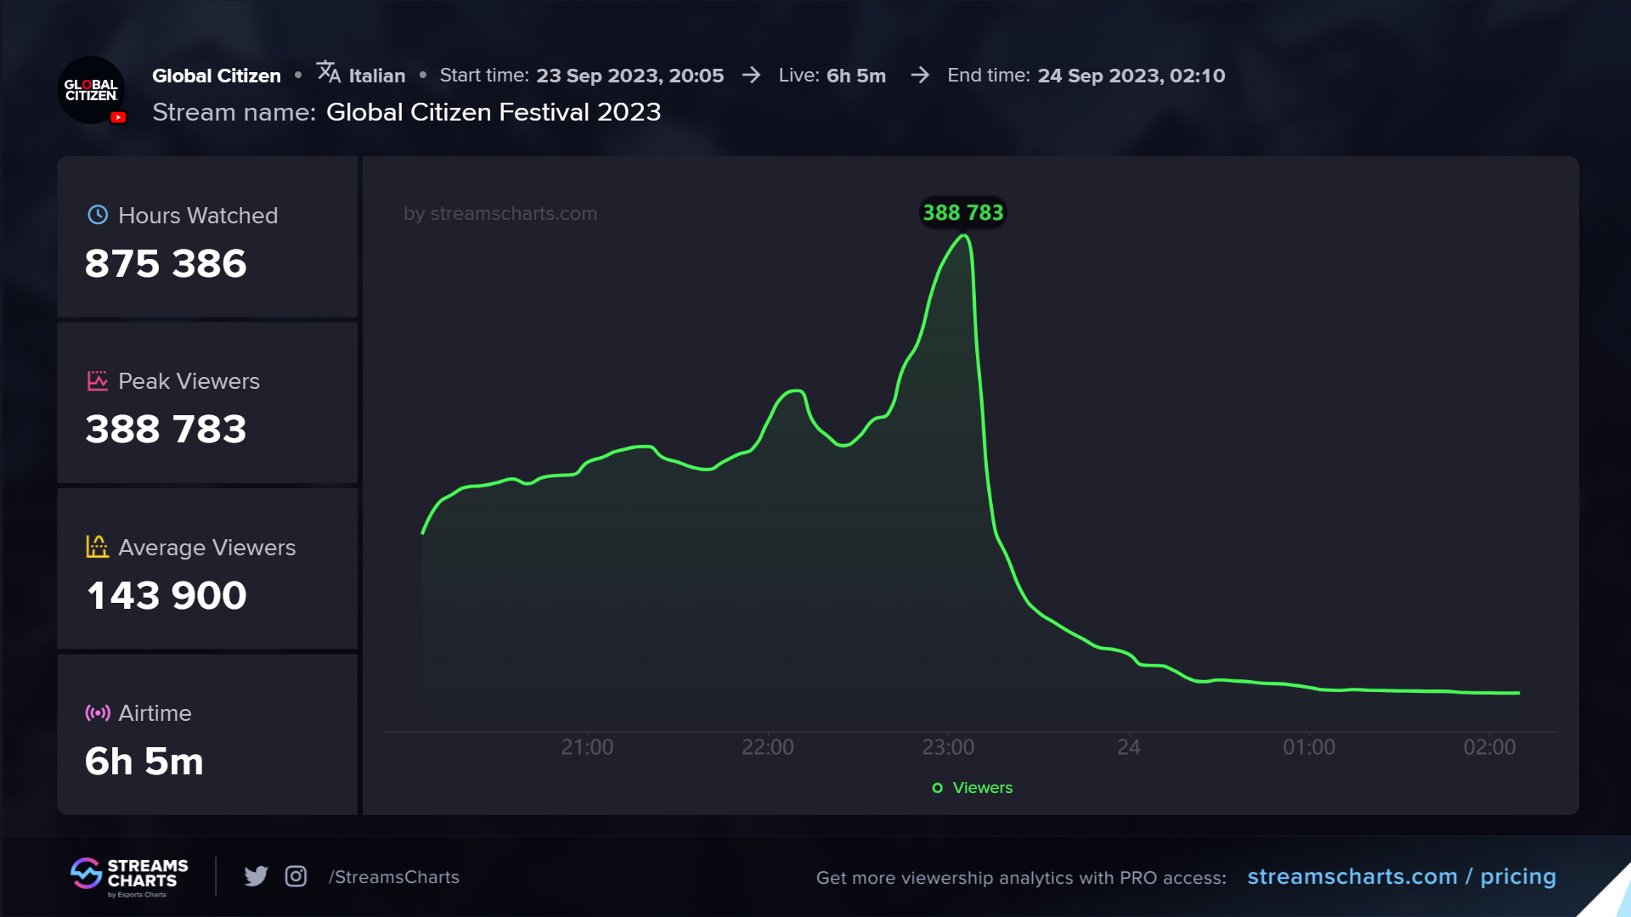
Task: Click the Hours Watched value 875 386
Action: (166, 263)
